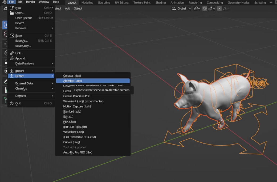Switch to the Sculpting workspace tab
The image size is (277, 182).
click(104, 3)
